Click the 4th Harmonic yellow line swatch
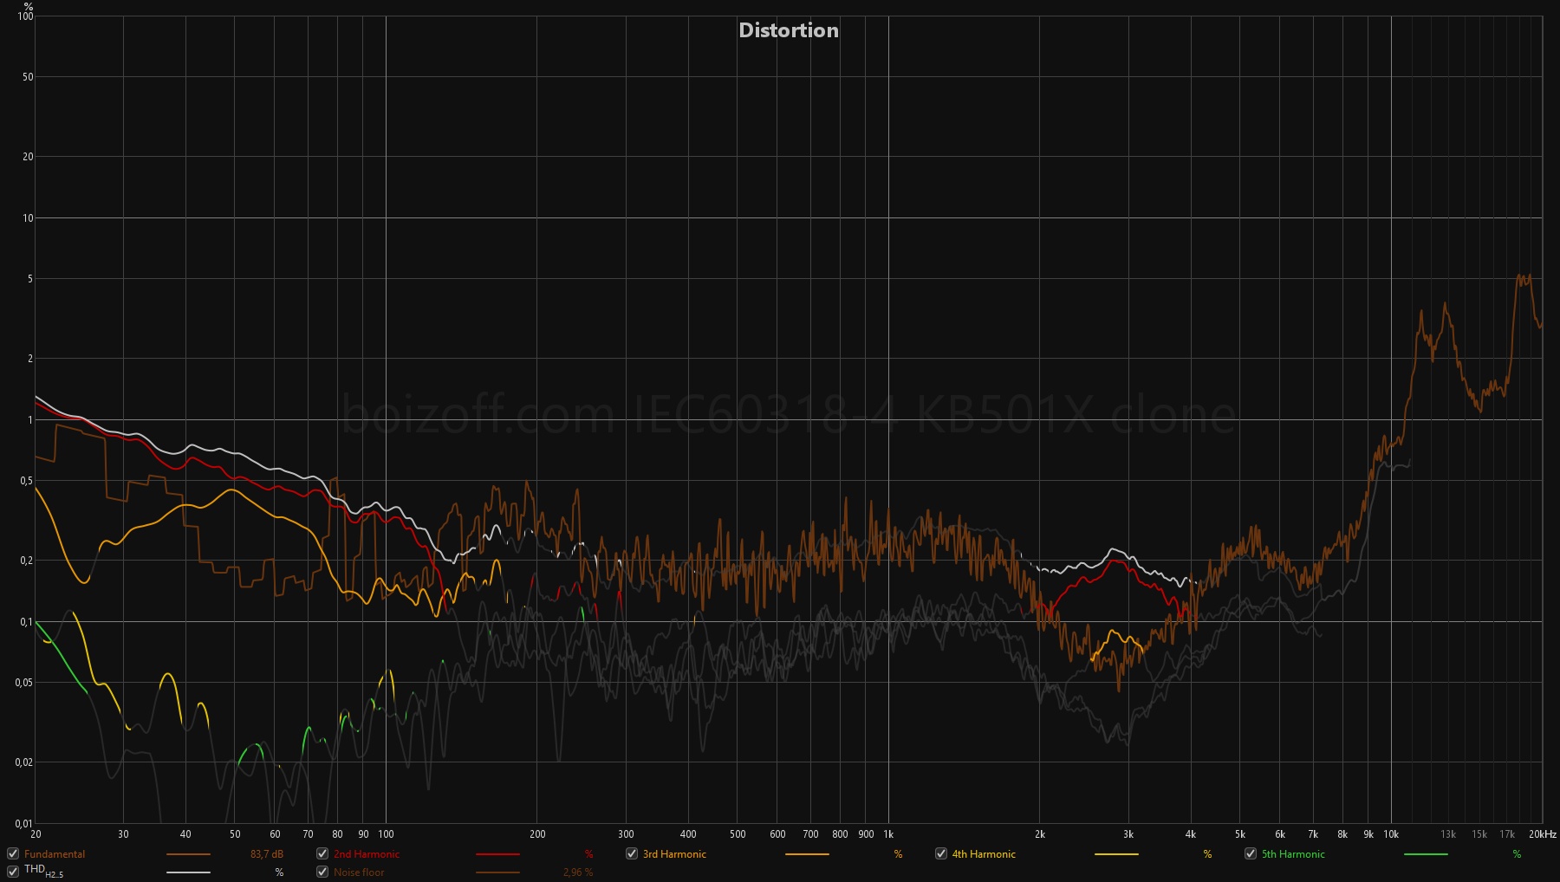Viewport: 1560px width, 882px height. pos(1116,854)
